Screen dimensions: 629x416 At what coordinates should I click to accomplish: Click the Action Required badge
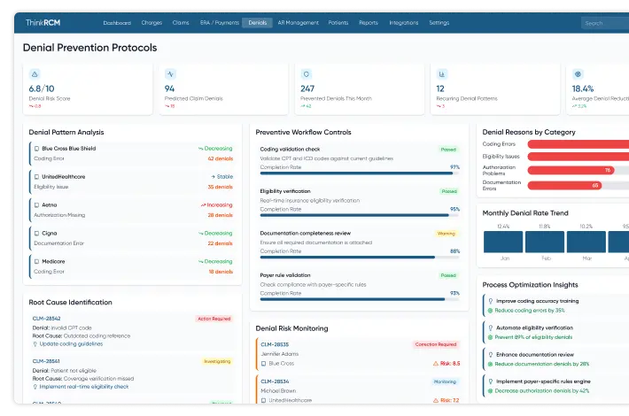coord(214,319)
